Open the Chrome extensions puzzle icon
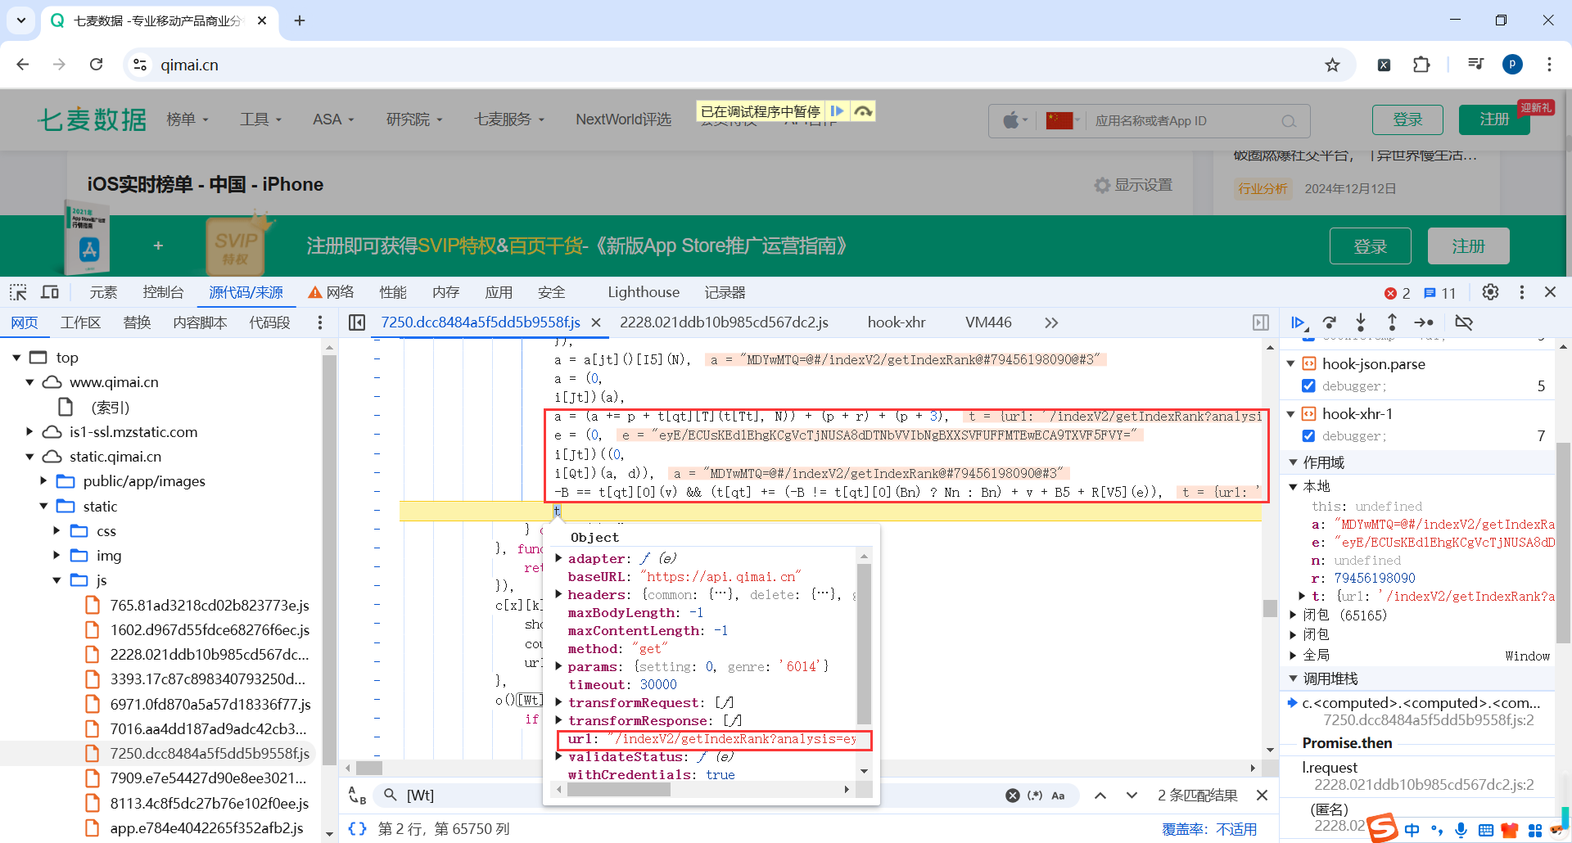This screenshot has width=1572, height=843. point(1421,65)
